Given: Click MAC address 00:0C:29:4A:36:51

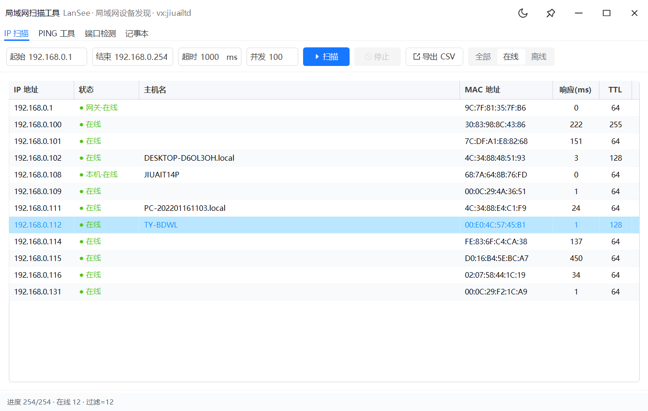Looking at the screenshot, I should [496, 191].
